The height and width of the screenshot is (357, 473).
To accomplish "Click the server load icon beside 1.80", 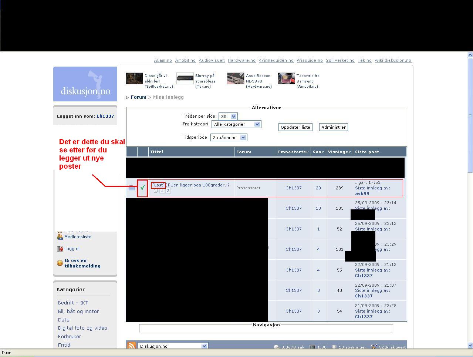I will (x=312, y=347).
